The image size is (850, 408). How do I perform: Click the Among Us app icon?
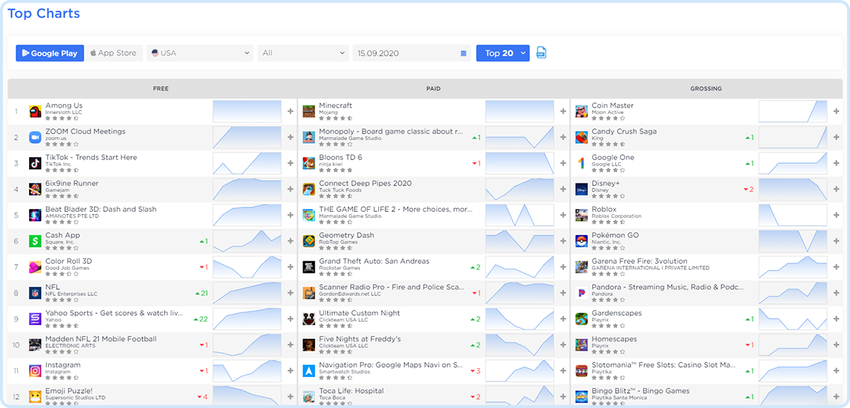35,111
